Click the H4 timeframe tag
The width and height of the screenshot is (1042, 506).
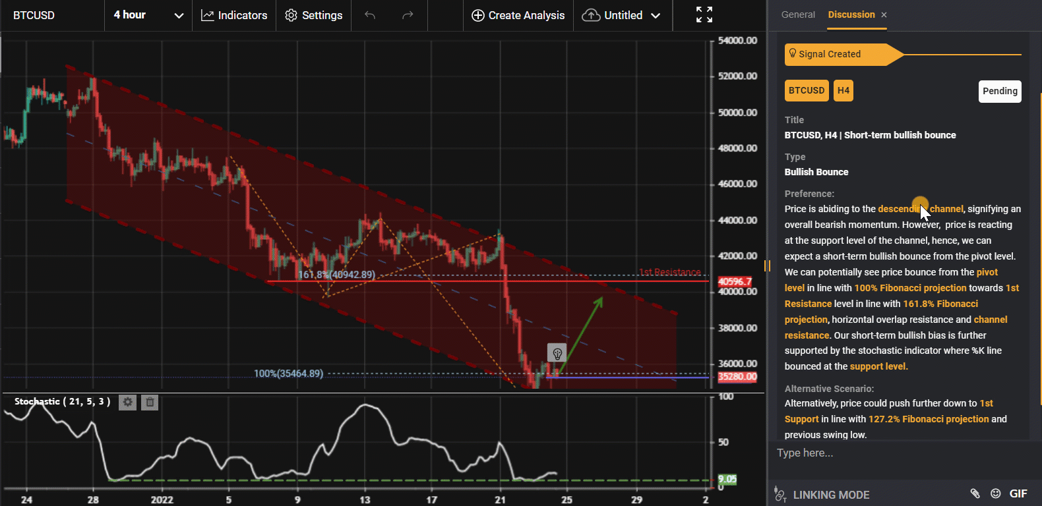tap(843, 91)
